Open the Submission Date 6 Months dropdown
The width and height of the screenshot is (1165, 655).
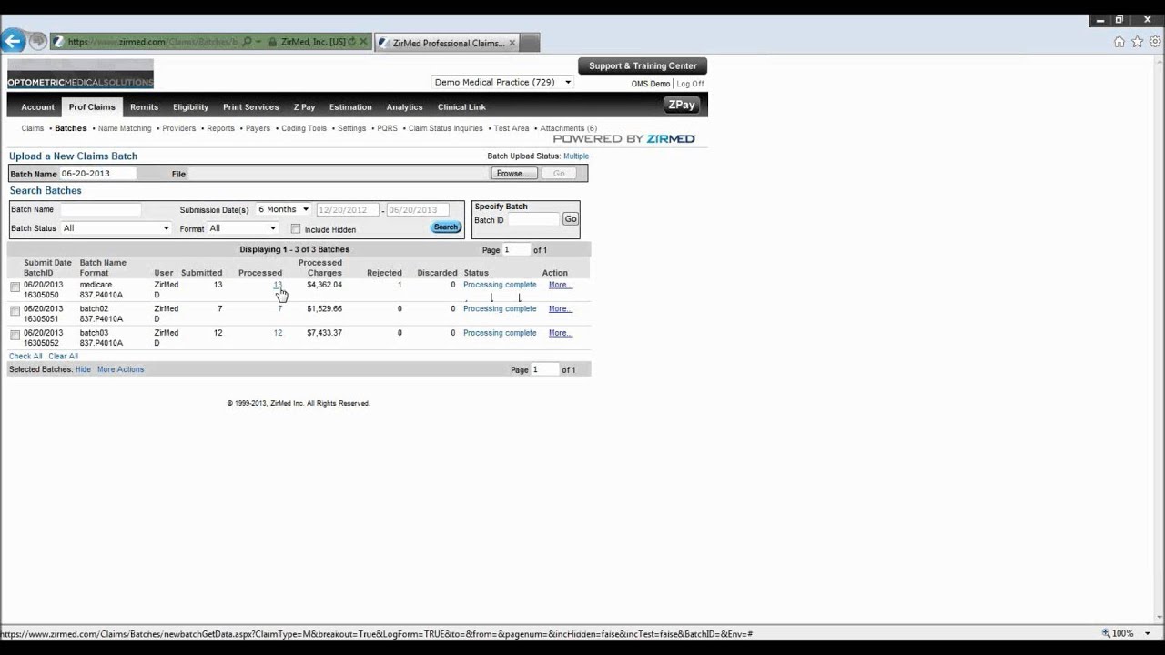[x=283, y=209]
